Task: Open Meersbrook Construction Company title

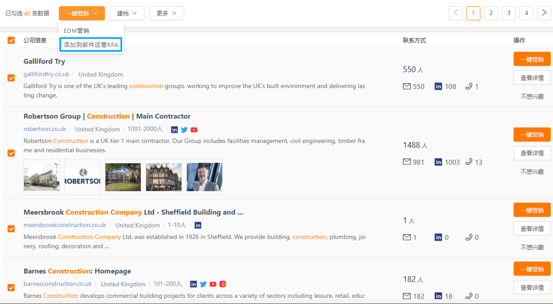Action: (x=133, y=212)
